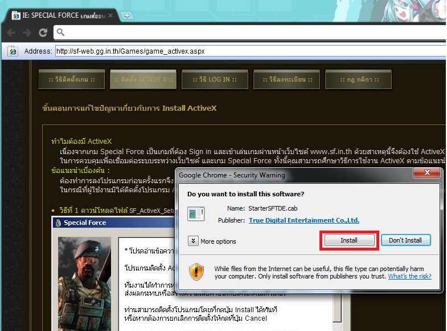447x331 pixels.
Task: Click the IE Tab icon beside Address
Action: 13,51
